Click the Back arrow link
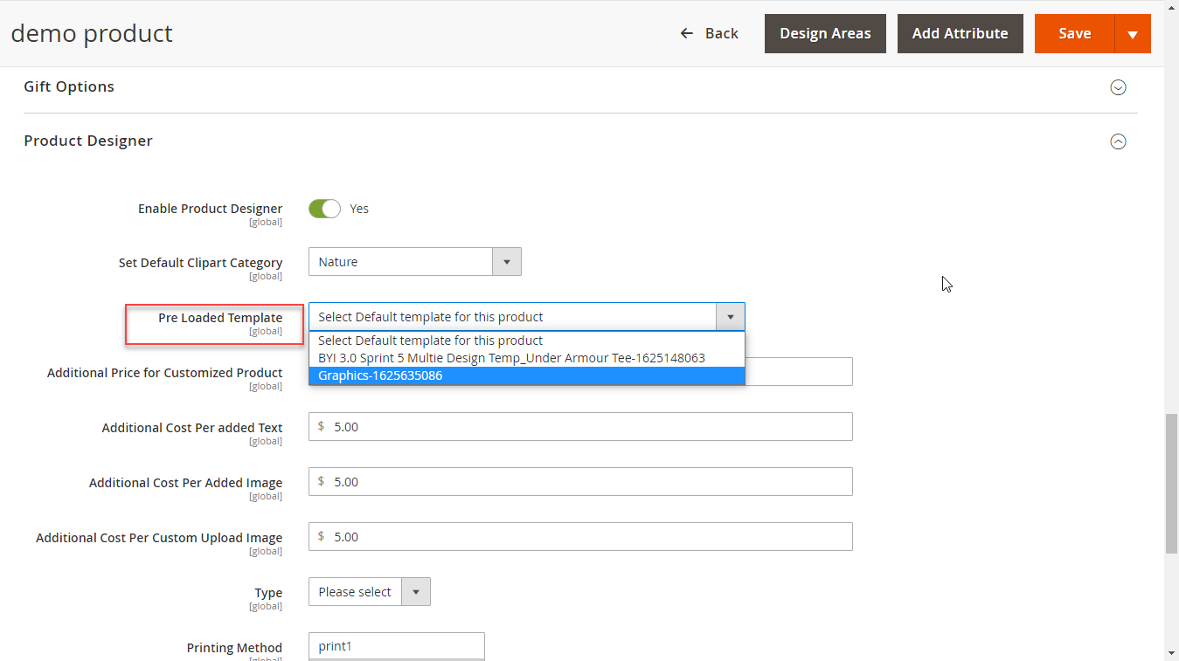The height and width of the screenshot is (661, 1179). point(709,33)
